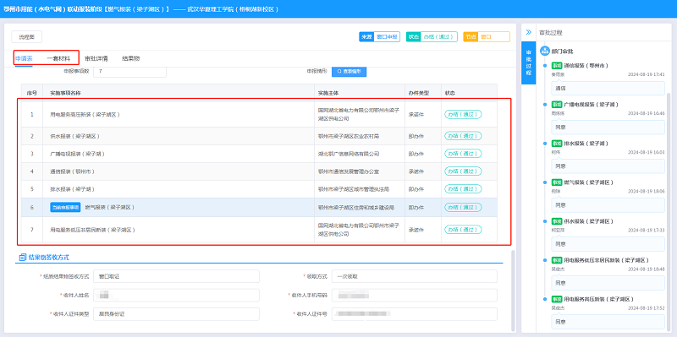Click green 事项 tag beside 广播电视报装 in timeline
Viewport: 677px width, 337px height.
[557, 104]
